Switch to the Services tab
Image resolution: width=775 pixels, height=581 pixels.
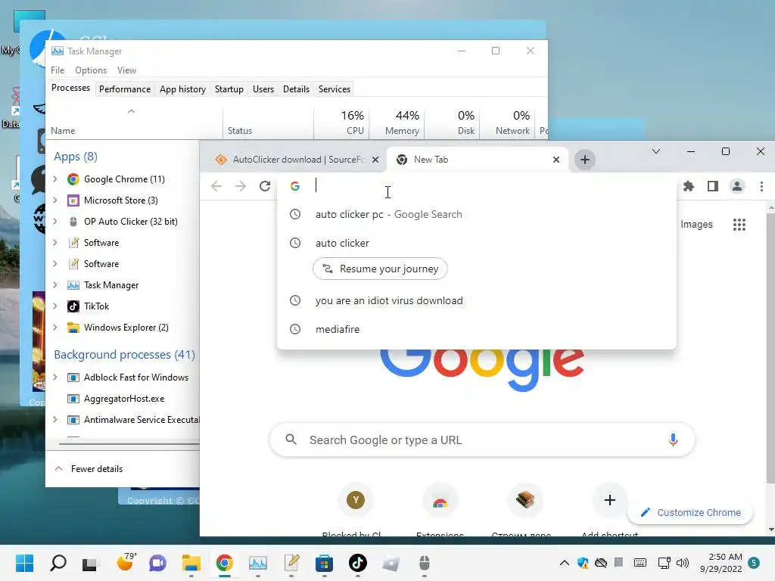tap(334, 89)
